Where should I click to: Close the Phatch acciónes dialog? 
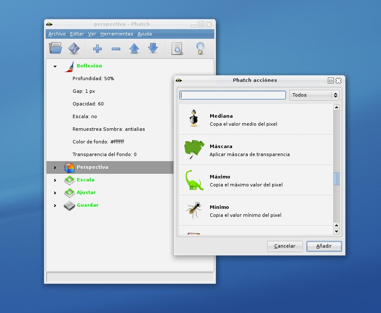[338, 81]
